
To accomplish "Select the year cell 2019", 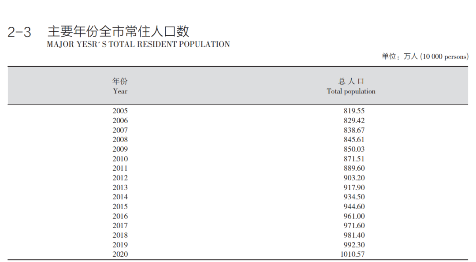I will pos(120,245).
